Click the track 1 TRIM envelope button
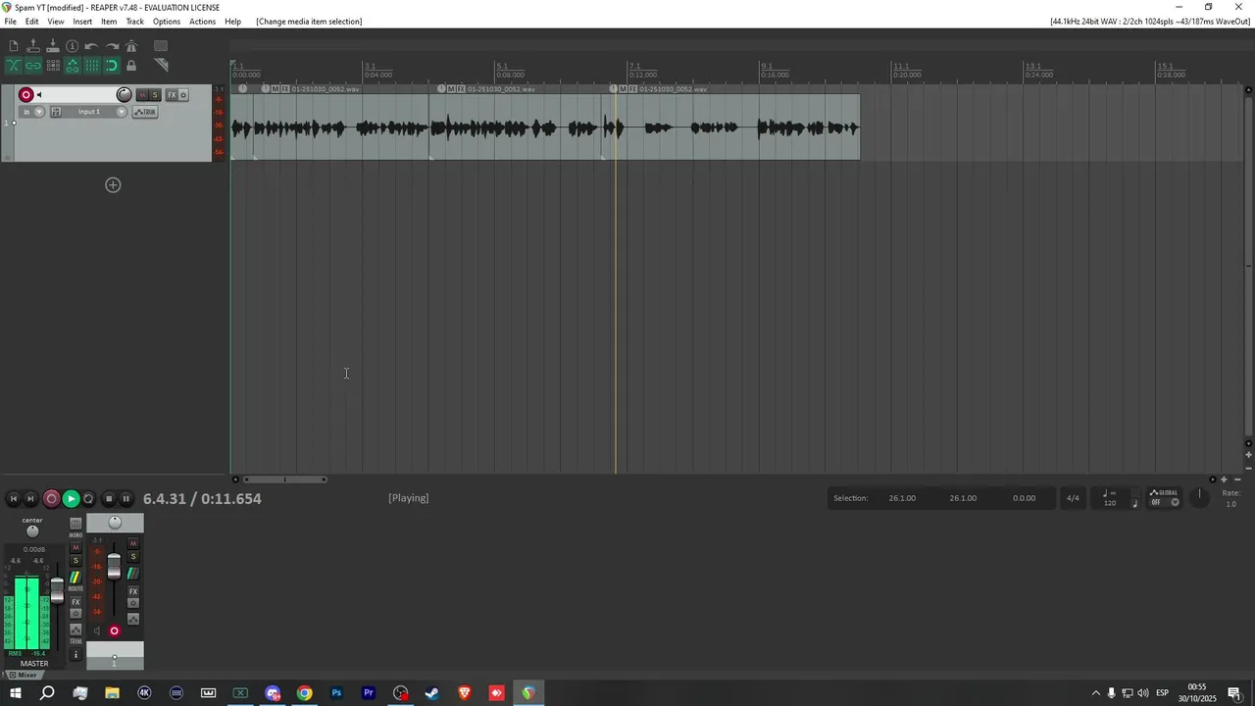 tap(145, 112)
